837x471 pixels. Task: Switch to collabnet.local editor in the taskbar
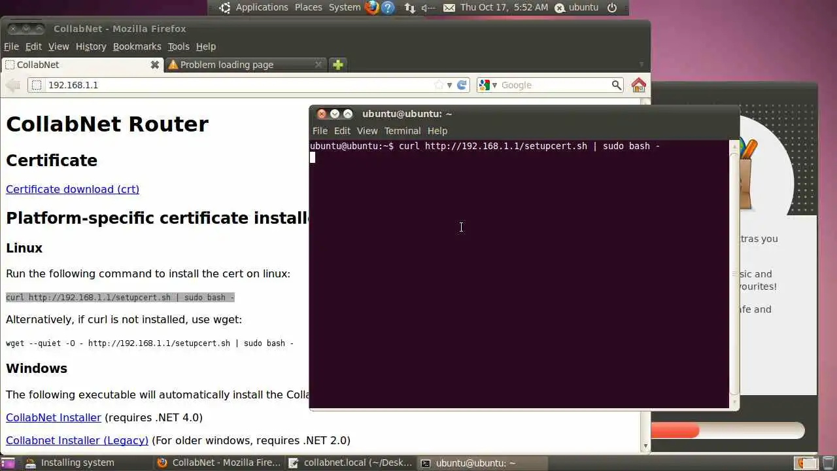click(x=350, y=463)
